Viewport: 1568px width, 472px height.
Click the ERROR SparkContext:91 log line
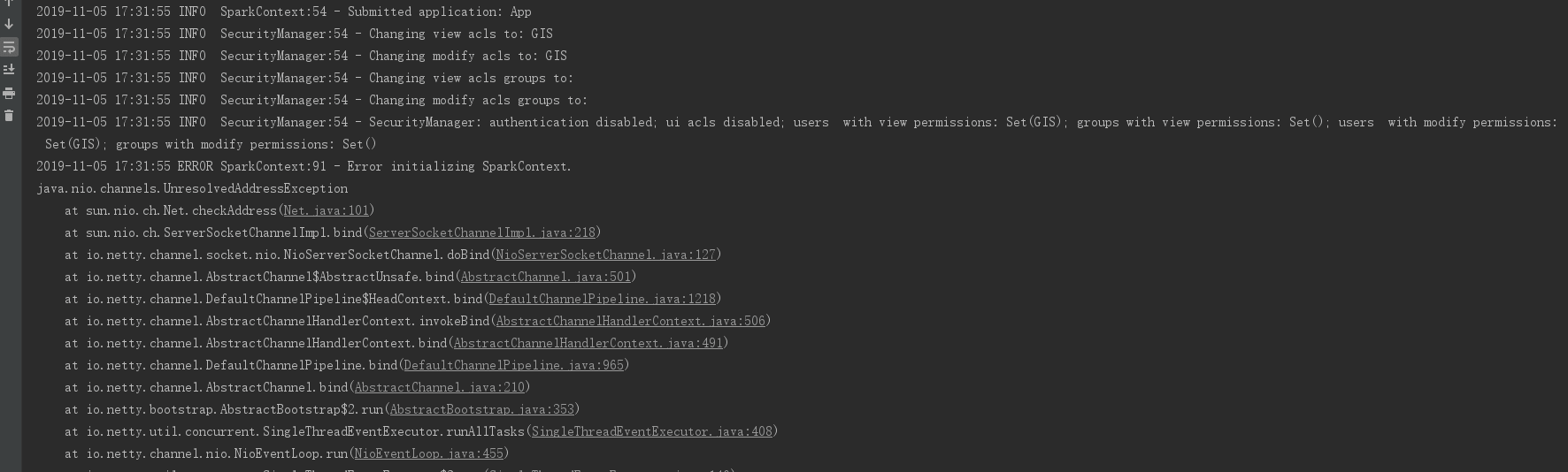pos(304,166)
